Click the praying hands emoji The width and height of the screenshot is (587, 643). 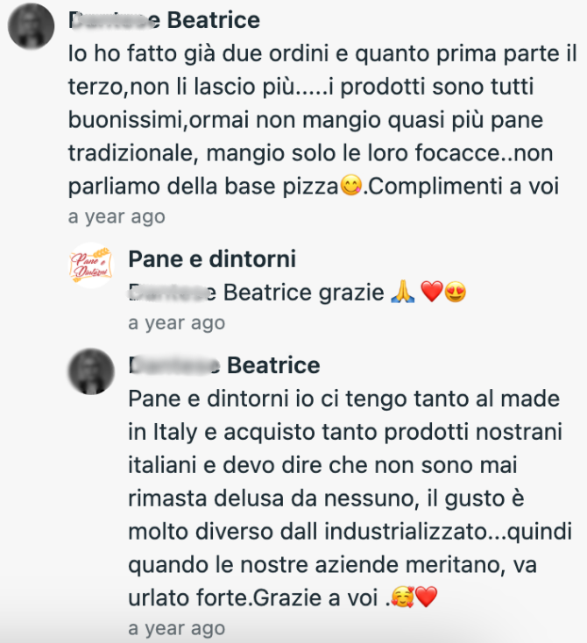tap(402, 293)
